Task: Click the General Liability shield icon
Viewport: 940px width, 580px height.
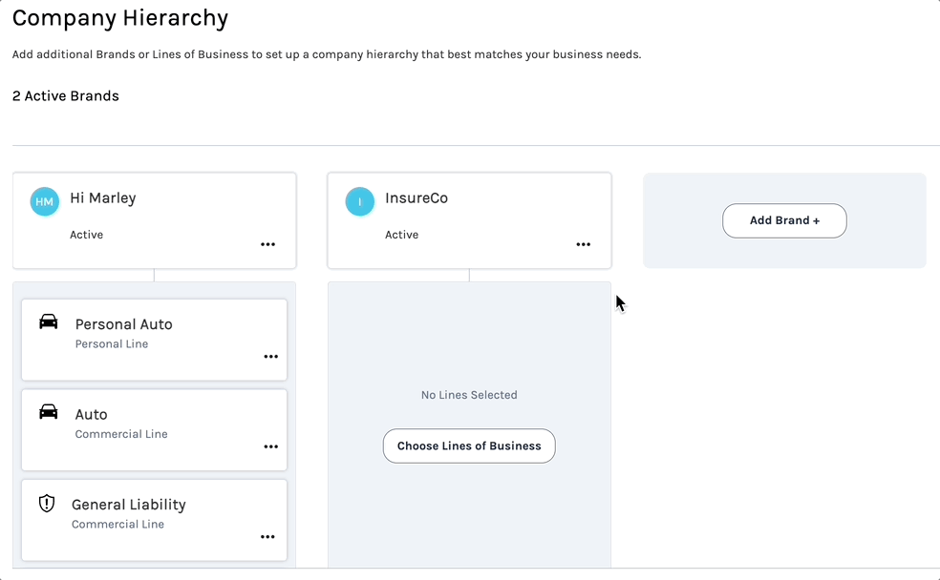Action: click(47, 503)
